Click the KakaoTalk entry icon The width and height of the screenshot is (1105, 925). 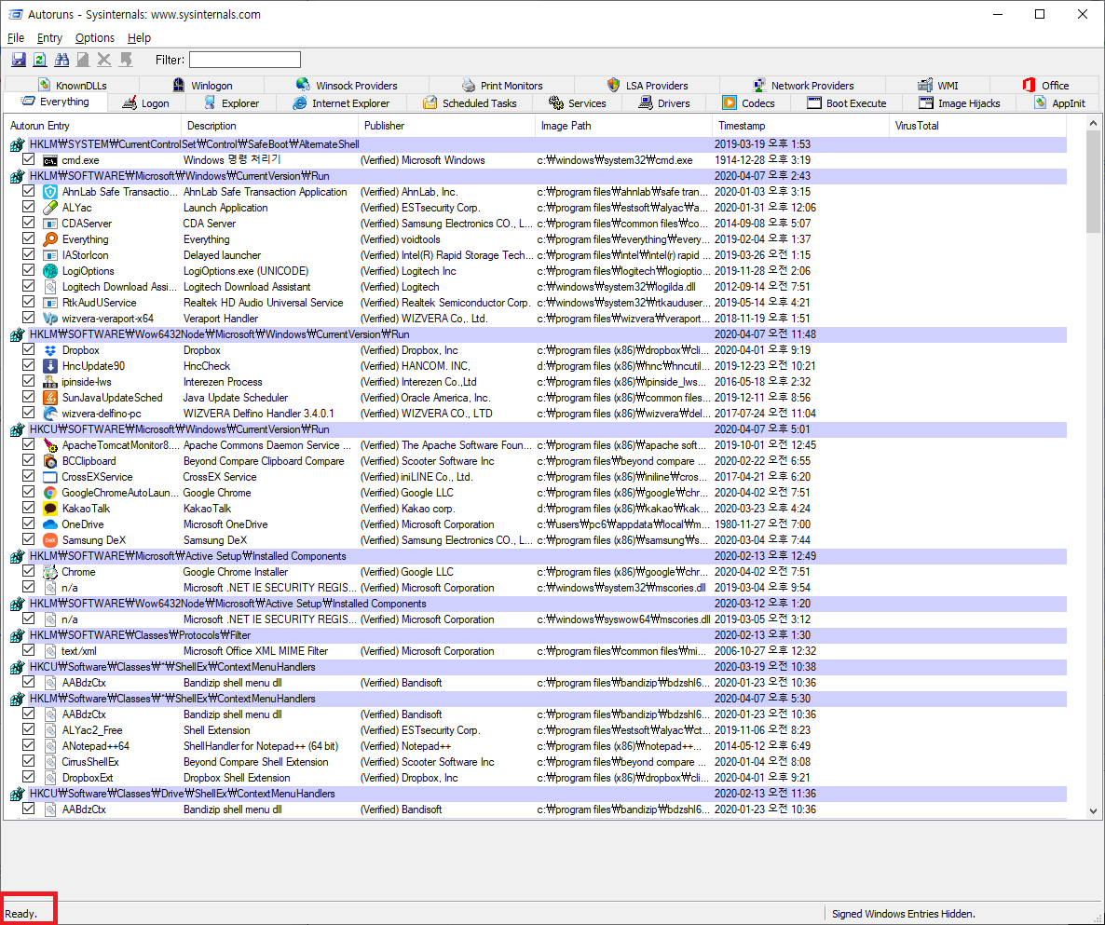(x=50, y=509)
